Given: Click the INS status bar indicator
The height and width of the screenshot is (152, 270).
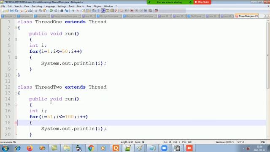Looking at the screenshot, I should pos(263,142).
